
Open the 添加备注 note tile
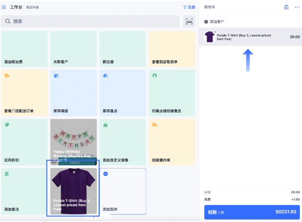pos(24,191)
